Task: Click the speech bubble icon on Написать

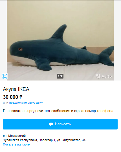Action: pos(51,124)
